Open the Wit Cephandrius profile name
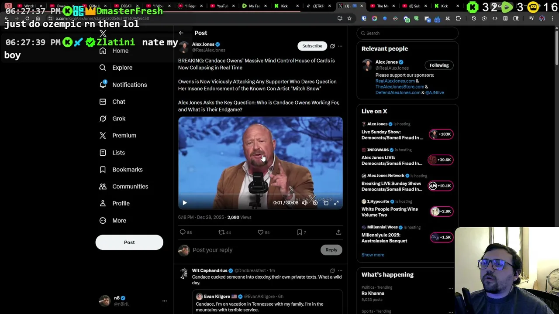The image size is (559, 314). point(210,270)
